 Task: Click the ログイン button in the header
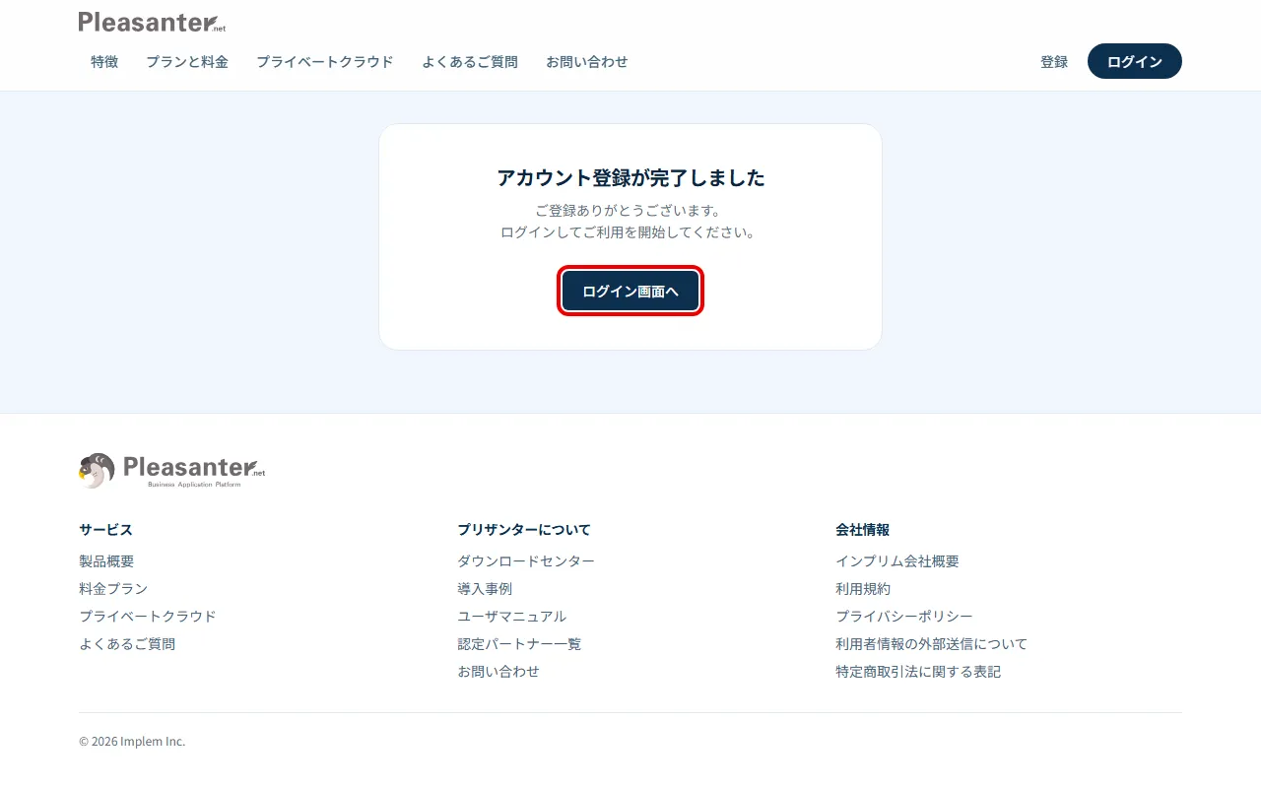1135,61
